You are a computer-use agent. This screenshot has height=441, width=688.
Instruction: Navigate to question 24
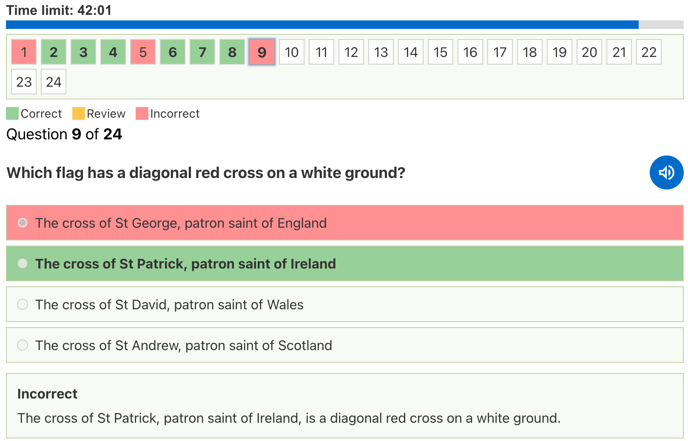[x=54, y=82]
